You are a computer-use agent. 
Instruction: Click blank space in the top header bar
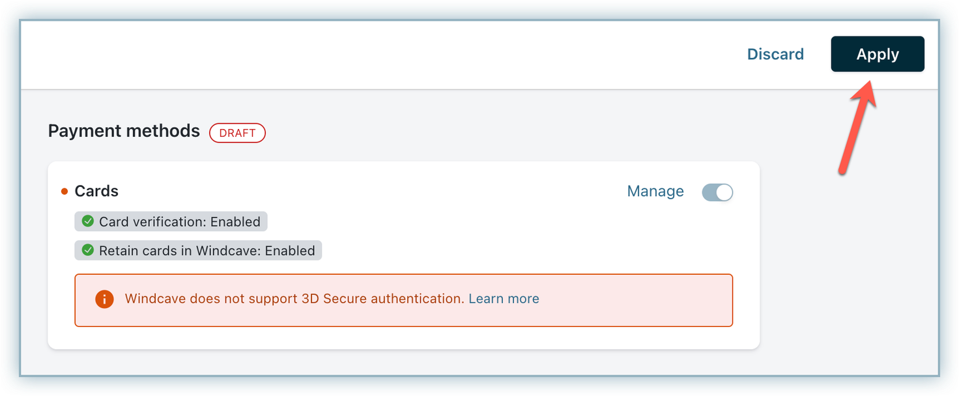pos(391,55)
